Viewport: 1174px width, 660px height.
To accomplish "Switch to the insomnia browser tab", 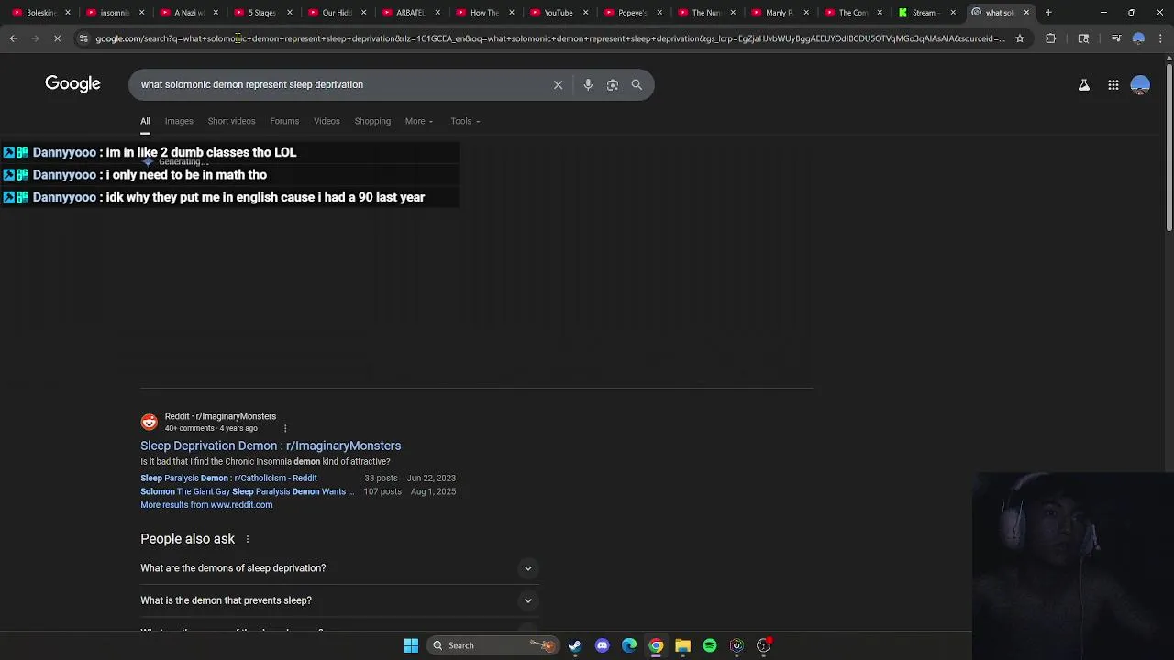I will click(114, 13).
